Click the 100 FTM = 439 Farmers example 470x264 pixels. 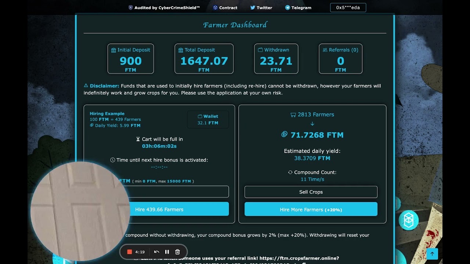115,119
